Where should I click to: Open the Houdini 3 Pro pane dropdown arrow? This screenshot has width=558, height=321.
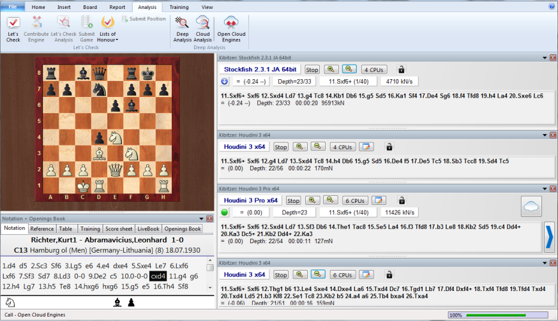pyautogui.click(x=545, y=189)
